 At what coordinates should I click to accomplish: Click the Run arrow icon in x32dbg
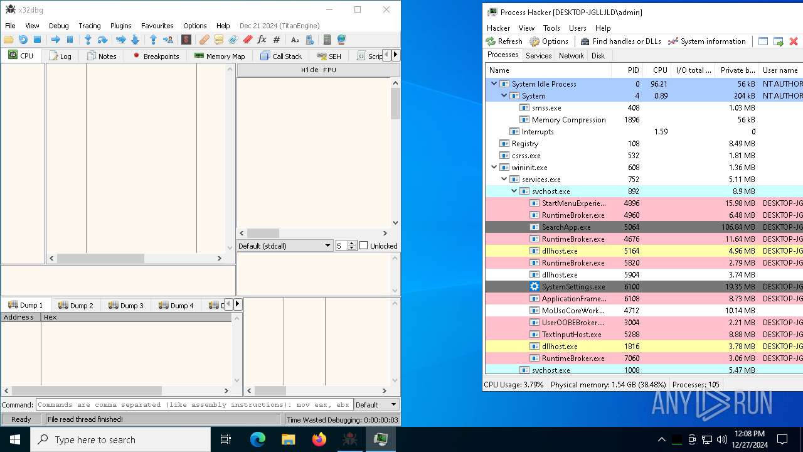[55, 40]
